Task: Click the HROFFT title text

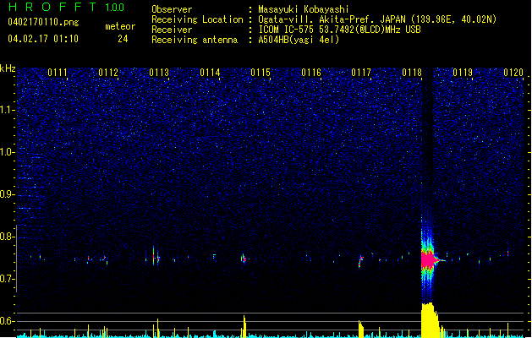Action: coord(52,7)
